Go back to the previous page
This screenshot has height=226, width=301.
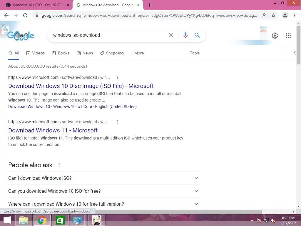6,15
